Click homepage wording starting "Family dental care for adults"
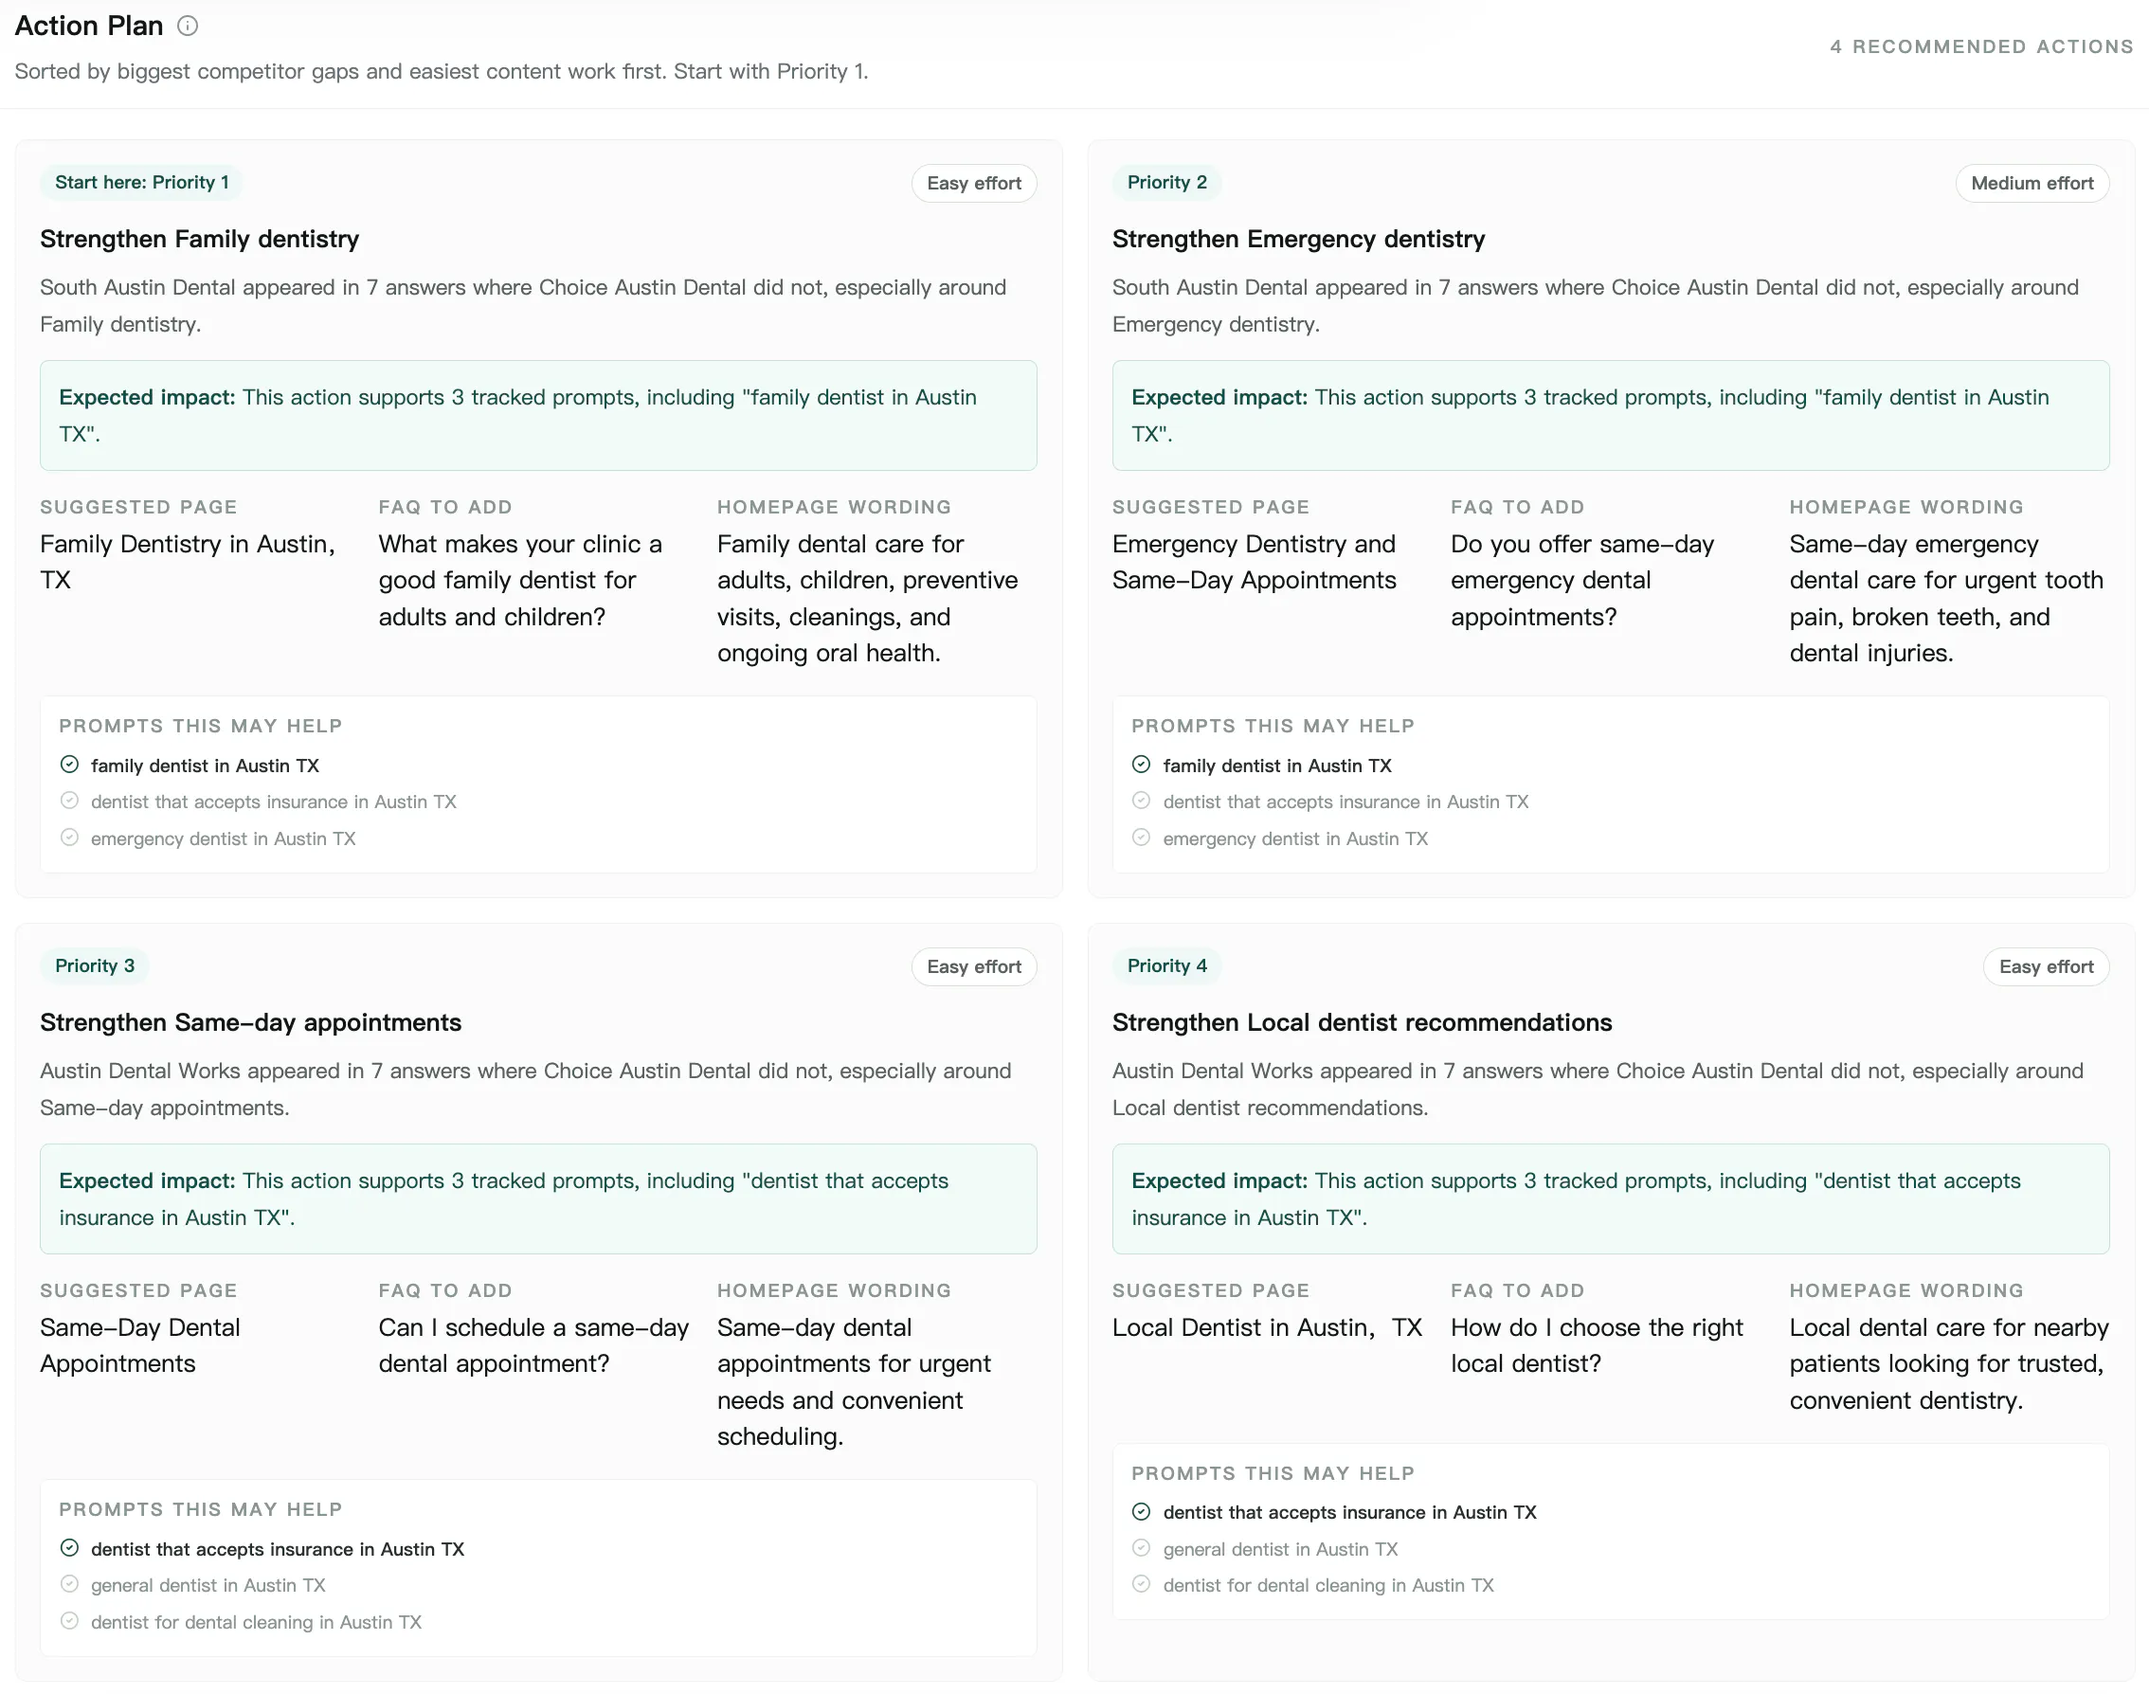Image resolution: width=2149 pixels, height=1694 pixels. pos(868,599)
